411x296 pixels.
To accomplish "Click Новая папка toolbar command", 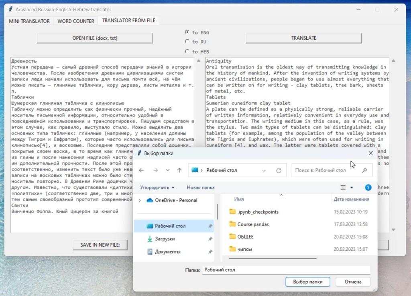I will (201, 187).
